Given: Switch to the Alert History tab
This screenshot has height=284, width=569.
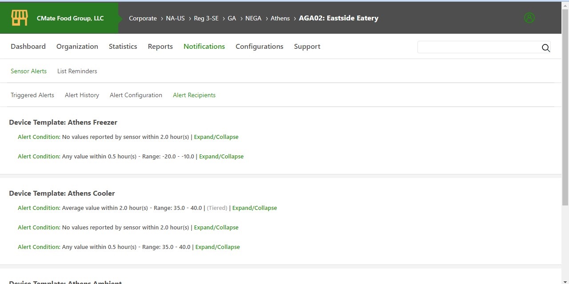Looking at the screenshot, I should pos(82,95).
